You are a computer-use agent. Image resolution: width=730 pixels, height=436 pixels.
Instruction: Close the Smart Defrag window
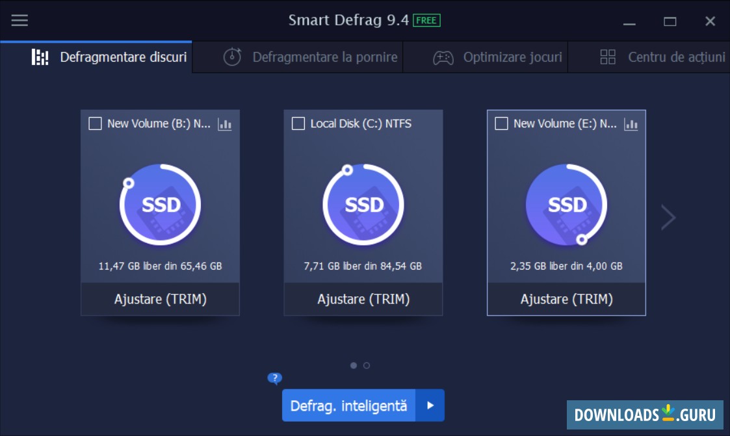(x=710, y=21)
